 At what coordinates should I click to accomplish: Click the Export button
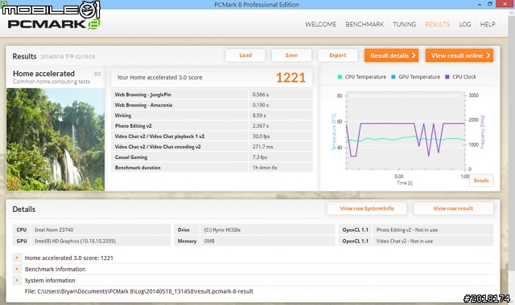click(x=338, y=55)
